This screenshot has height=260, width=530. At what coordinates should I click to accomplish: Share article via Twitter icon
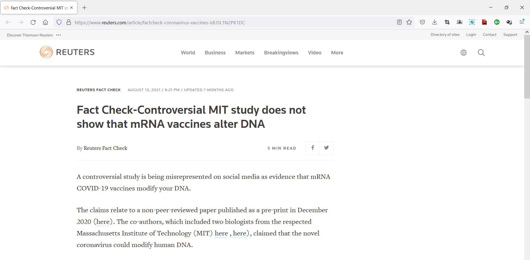[x=326, y=148]
